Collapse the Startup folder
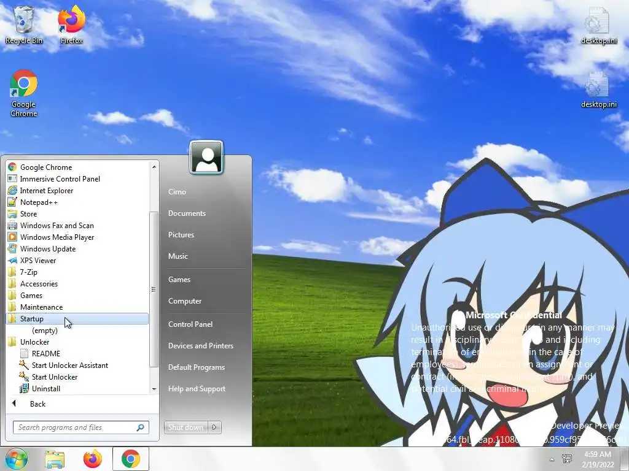The width and height of the screenshot is (629, 471). point(77,318)
